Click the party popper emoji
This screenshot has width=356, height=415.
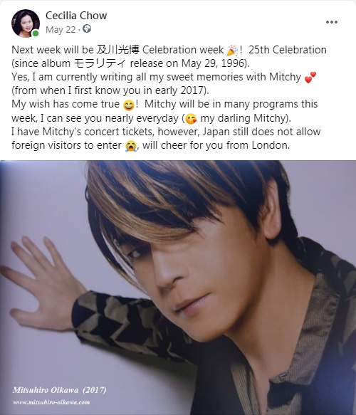(233, 50)
